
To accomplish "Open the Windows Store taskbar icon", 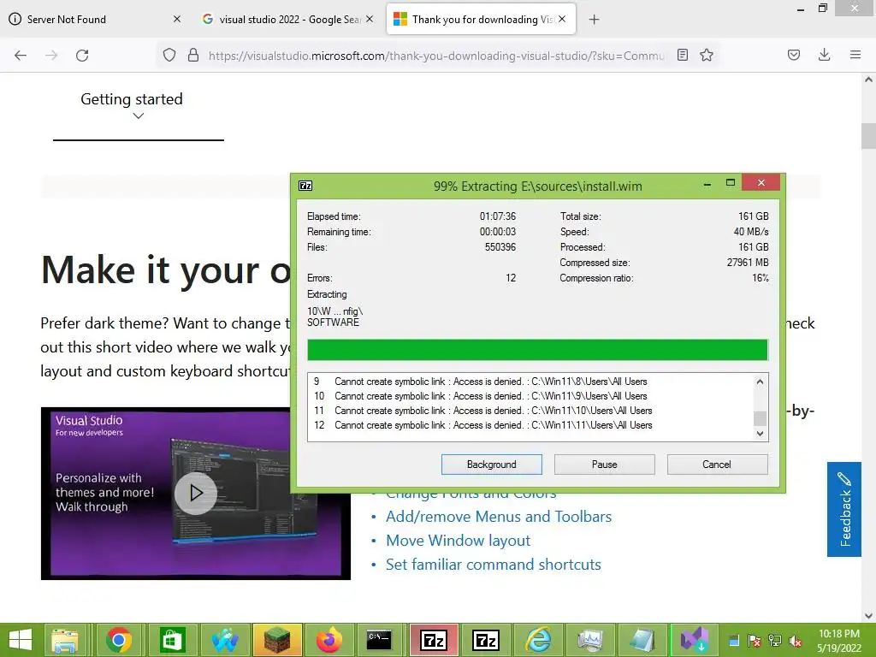I will point(171,640).
